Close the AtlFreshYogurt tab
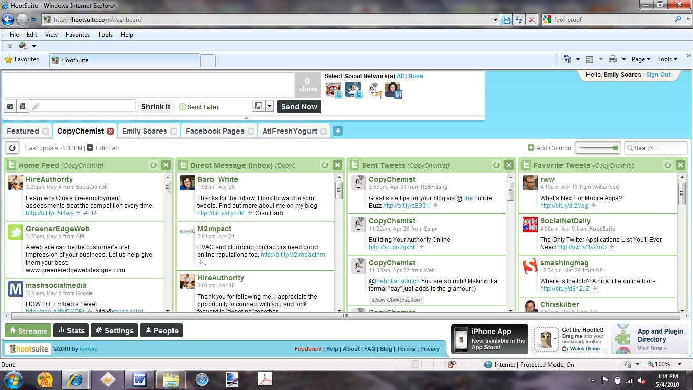This screenshot has height=390, width=693. tap(324, 131)
